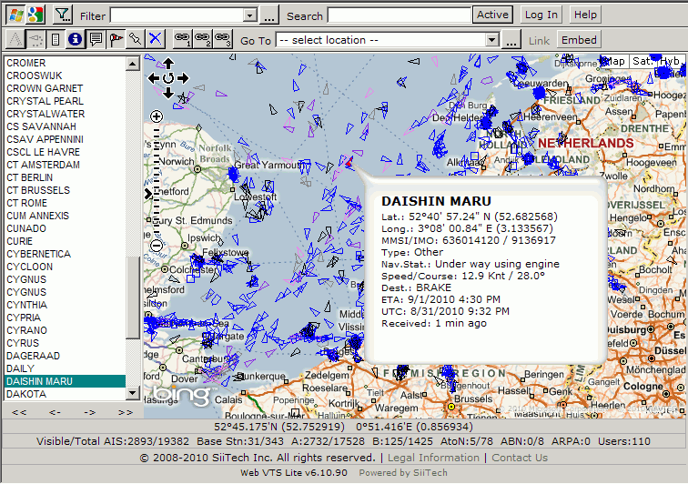This screenshot has height=484, width=688.
Task: Toggle the speech bubble labels icon
Action: (x=96, y=39)
